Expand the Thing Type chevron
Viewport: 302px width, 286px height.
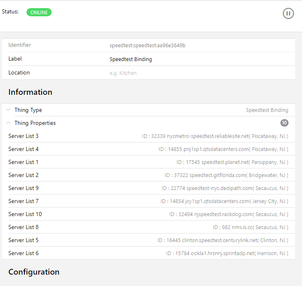pos(8,110)
